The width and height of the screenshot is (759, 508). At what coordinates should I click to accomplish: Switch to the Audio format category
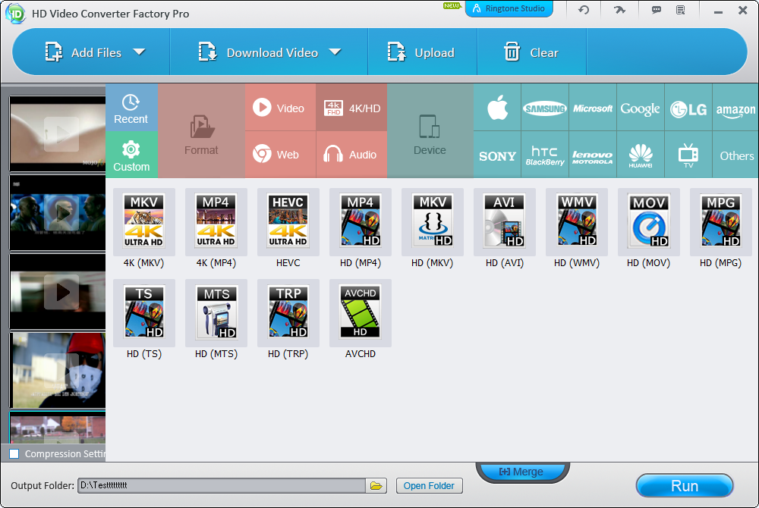(x=351, y=155)
